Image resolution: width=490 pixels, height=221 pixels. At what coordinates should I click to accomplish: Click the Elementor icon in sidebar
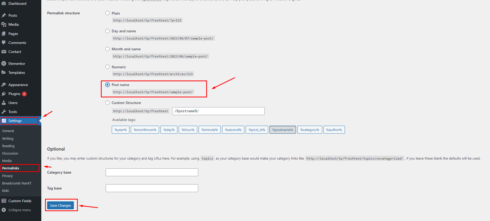(4, 64)
